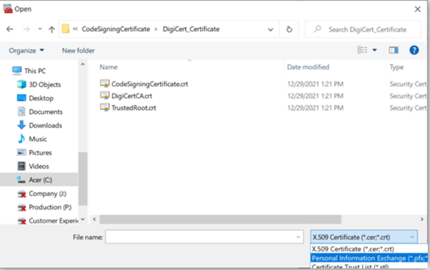Screen dimensions: 430x270
Task: Click the CodeSigningCertificate.crt certificate icon
Action: 105,83
